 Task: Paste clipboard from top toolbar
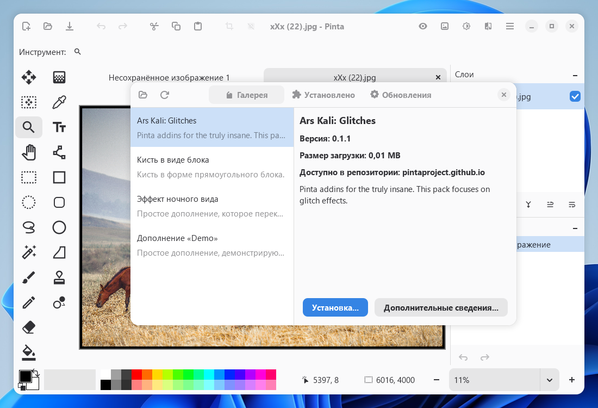[197, 26]
